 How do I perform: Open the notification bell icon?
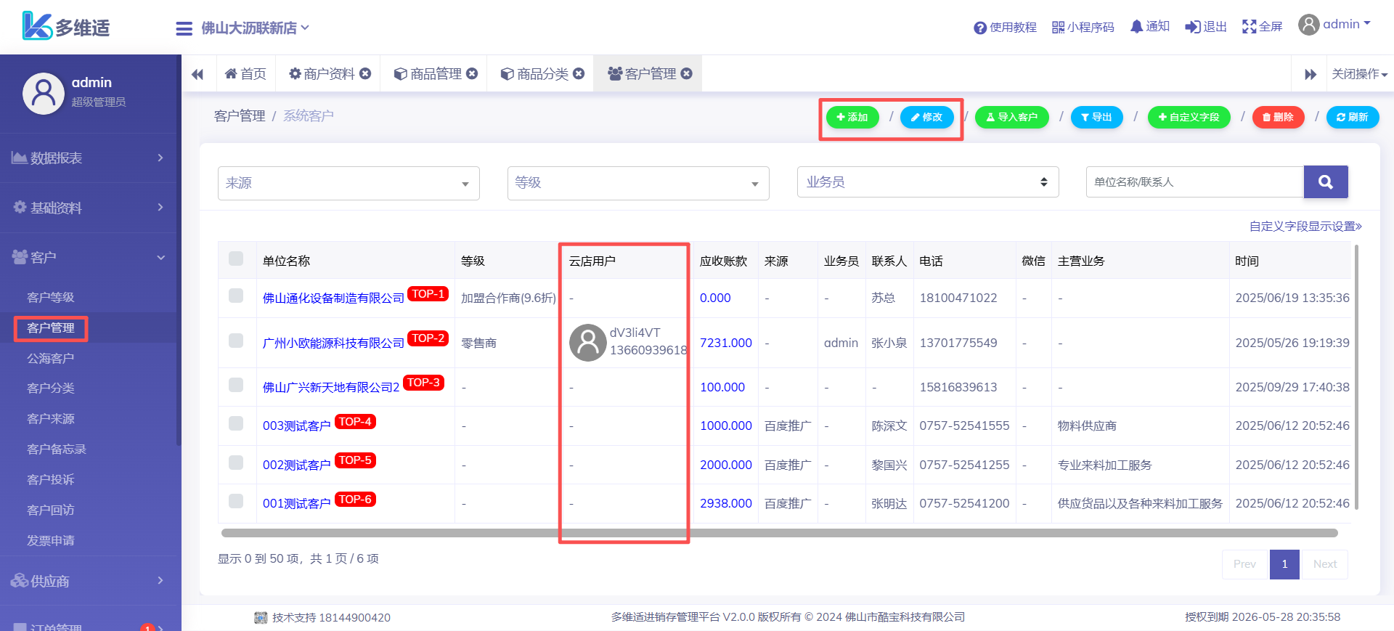click(x=1136, y=27)
